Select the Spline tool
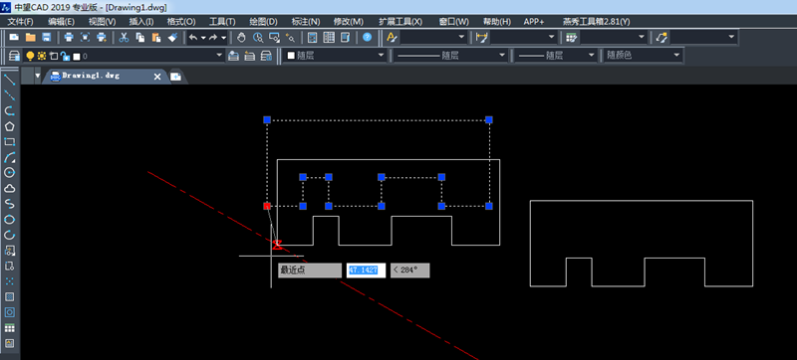The width and height of the screenshot is (797, 360). 9,204
